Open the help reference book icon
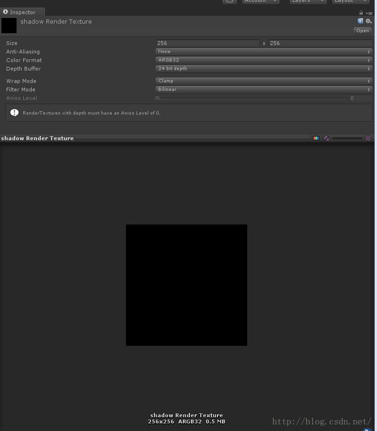The width and height of the screenshot is (377, 431). point(360,21)
